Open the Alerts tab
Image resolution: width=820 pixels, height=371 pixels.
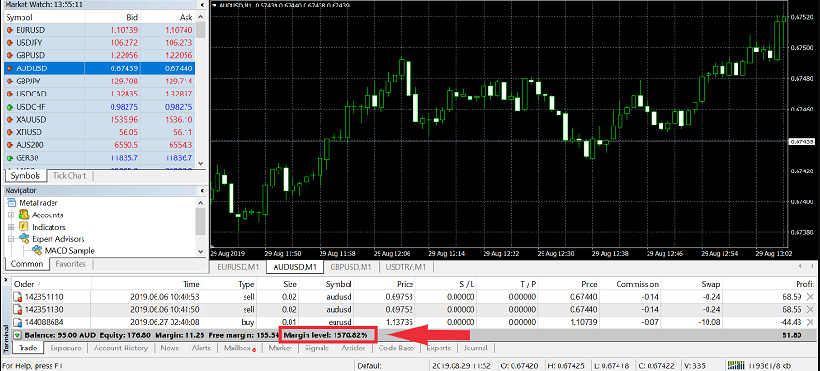click(201, 348)
